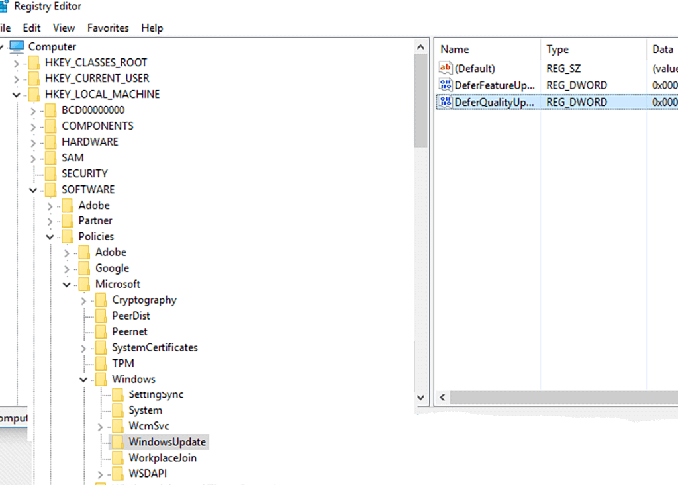Click the DeferFeatureUpdates DWORD value icon
678x485 pixels.
coord(445,85)
